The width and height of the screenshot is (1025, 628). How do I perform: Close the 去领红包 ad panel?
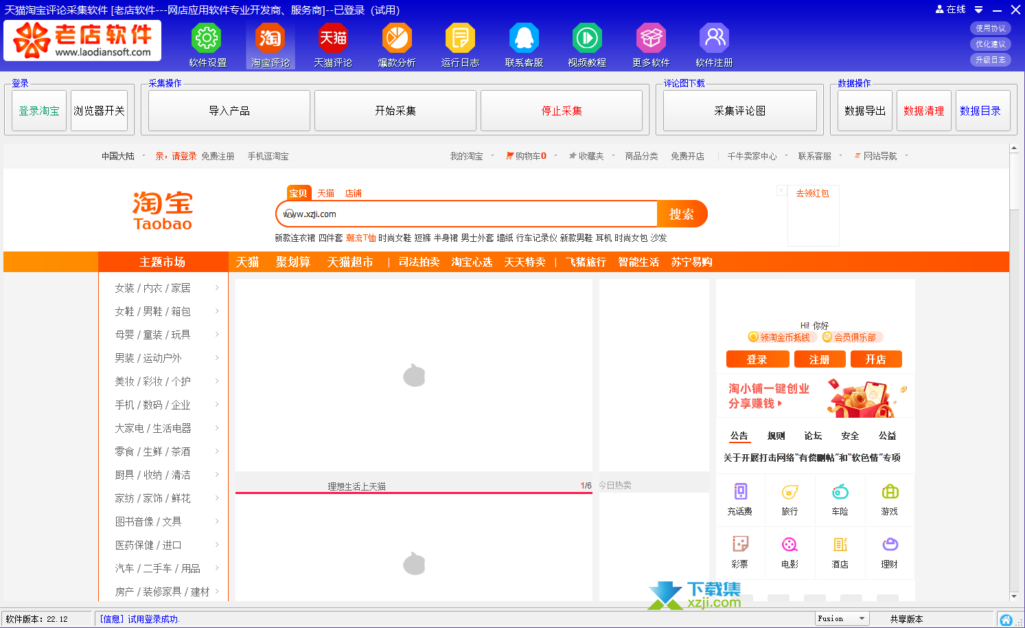[x=781, y=190]
